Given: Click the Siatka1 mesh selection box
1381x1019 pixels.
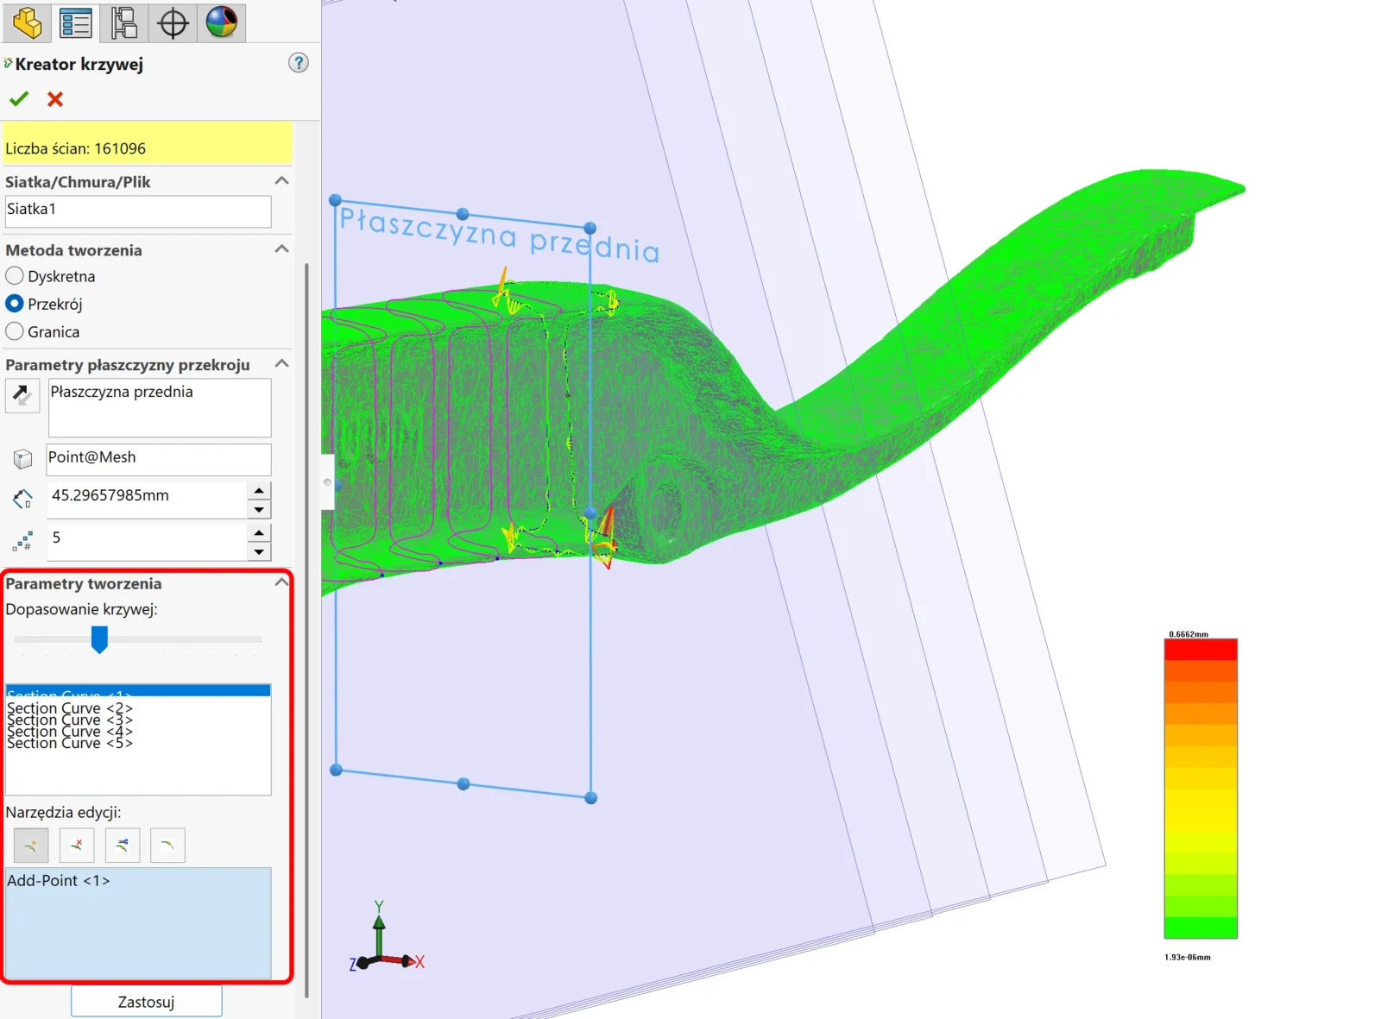Looking at the screenshot, I should [x=138, y=211].
